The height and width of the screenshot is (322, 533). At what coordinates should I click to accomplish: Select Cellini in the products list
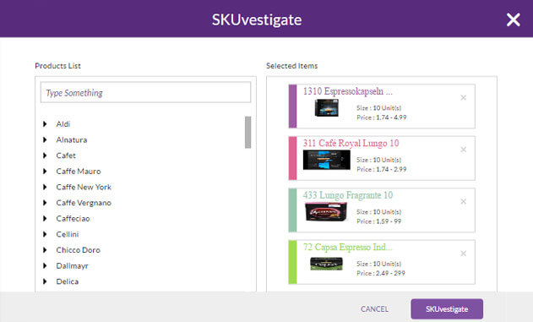pos(68,234)
